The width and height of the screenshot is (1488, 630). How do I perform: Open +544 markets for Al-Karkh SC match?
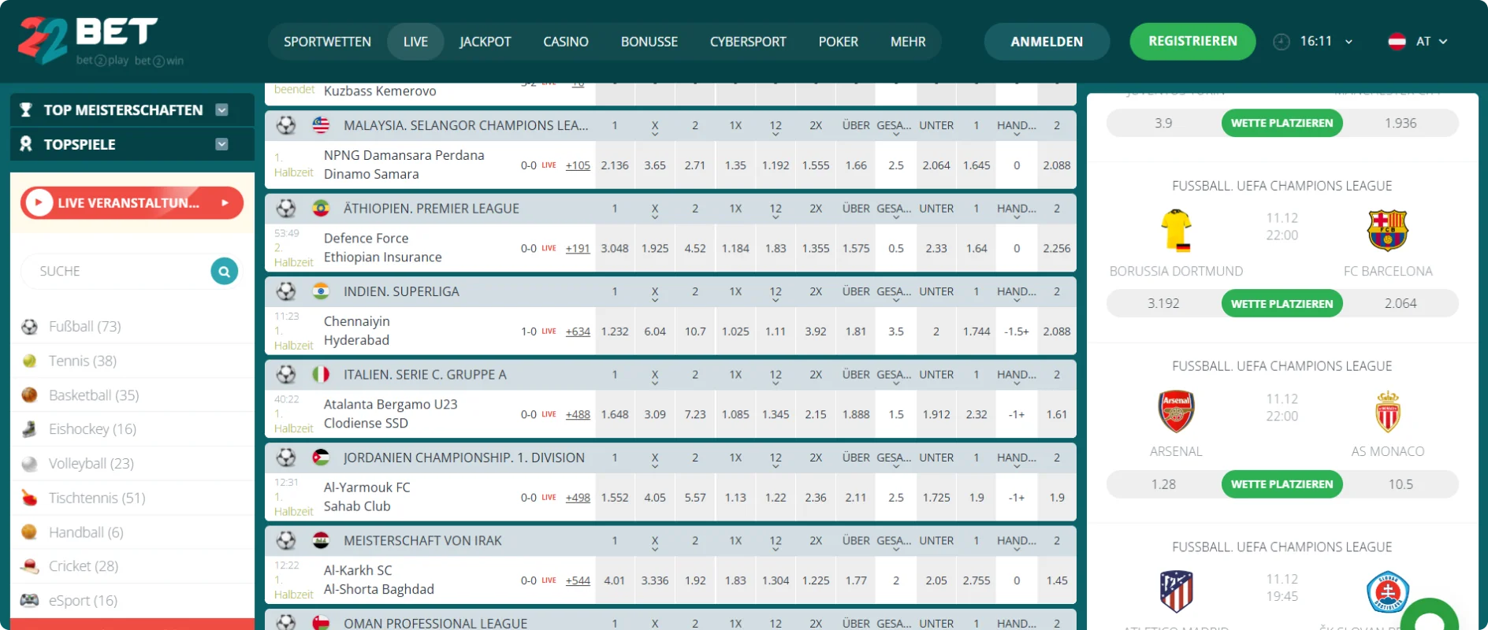click(578, 580)
